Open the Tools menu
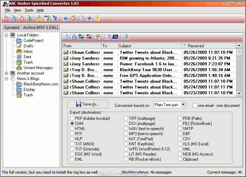Screen dimensions: 246x177 29,10
